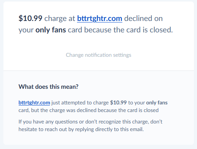Click the bold $10.99 in the explanation paragraph

pyautogui.click(x=118, y=103)
